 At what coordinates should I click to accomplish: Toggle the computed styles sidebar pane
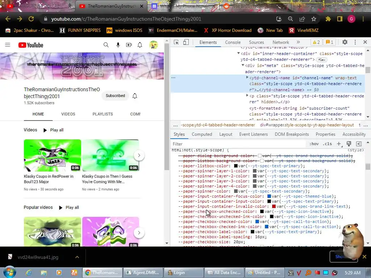[x=359, y=144]
